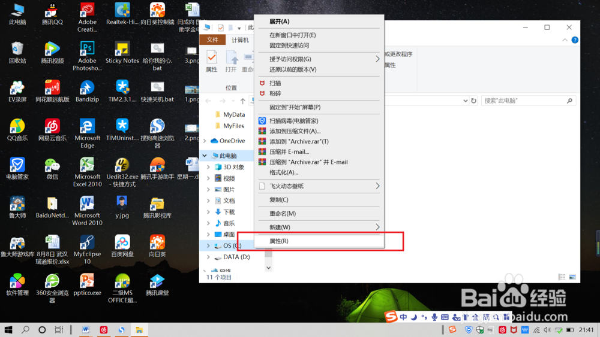Expand the OneDrive tree node

[205, 141]
